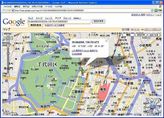Screen dimensions: 164x118
Task: Switch map view to 航空写真 satellite mode
Action: tap(141, 35)
